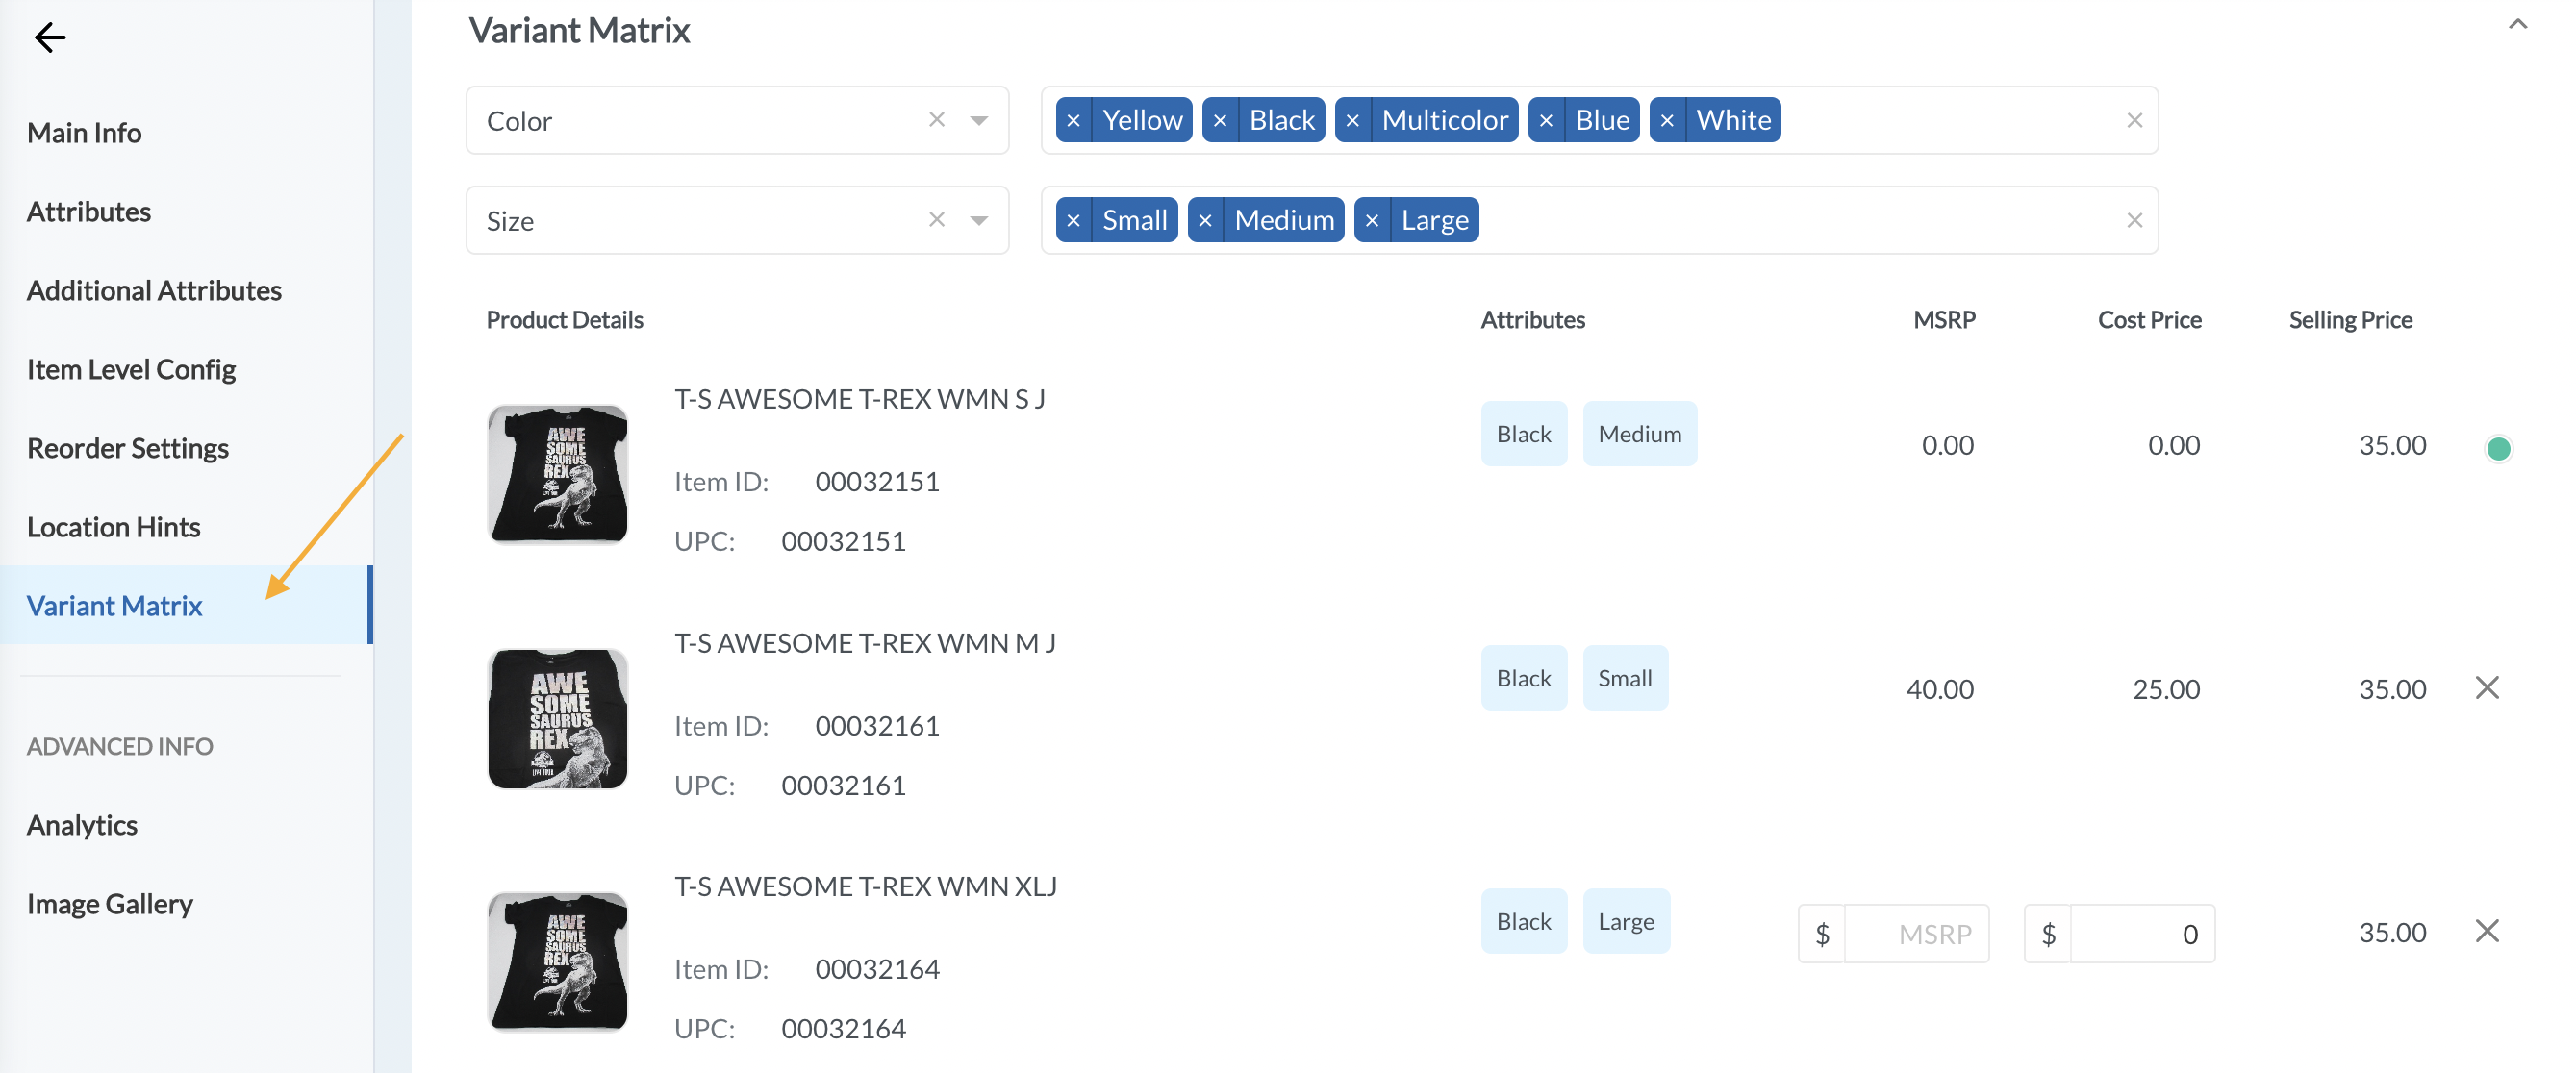Remove the Medium size tag

(x=1205, y=219)
